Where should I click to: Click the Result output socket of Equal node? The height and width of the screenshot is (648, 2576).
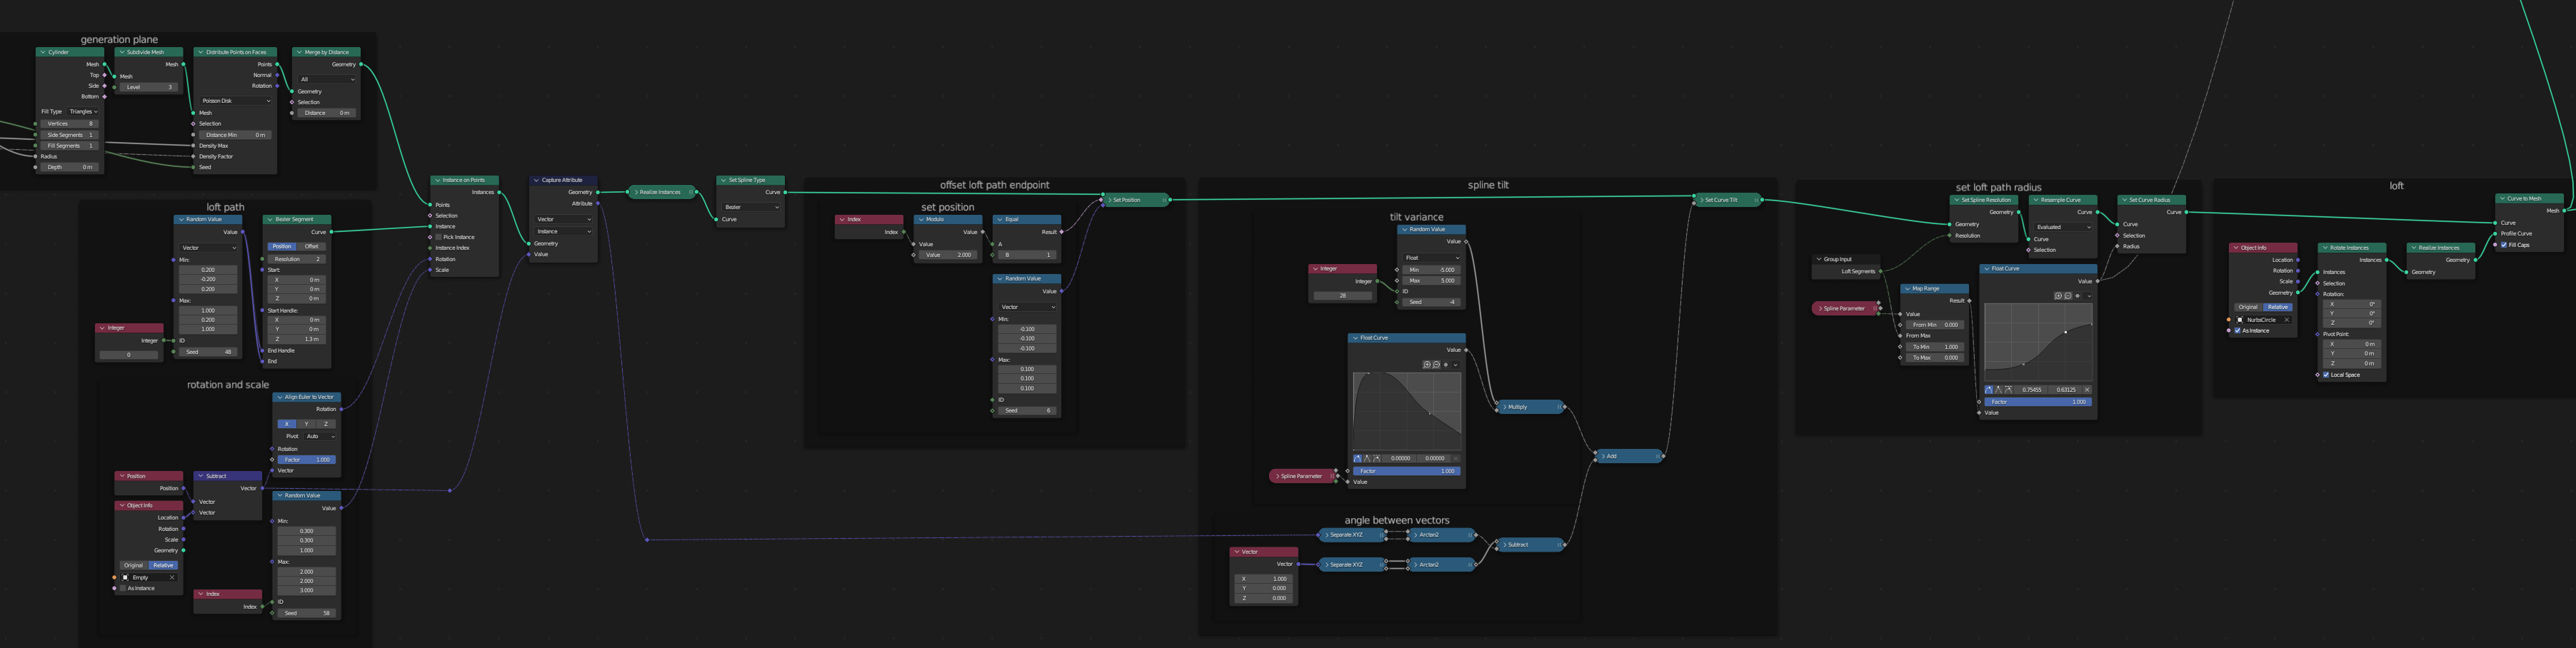point(1061,232)
